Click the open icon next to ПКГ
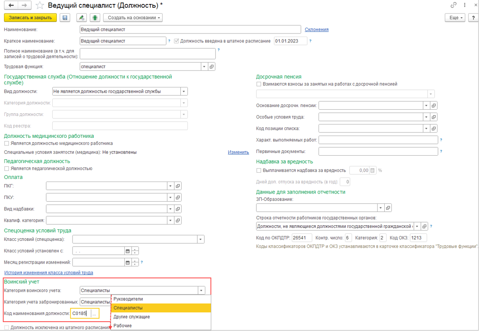This screenshot has height=331, width=480. tap(178, 186)
